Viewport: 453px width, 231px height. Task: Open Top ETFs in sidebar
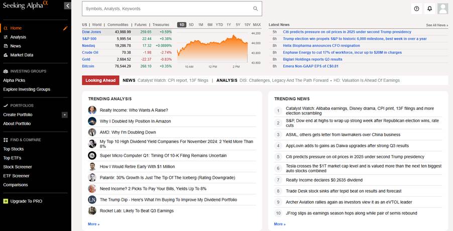pos(12,158)
